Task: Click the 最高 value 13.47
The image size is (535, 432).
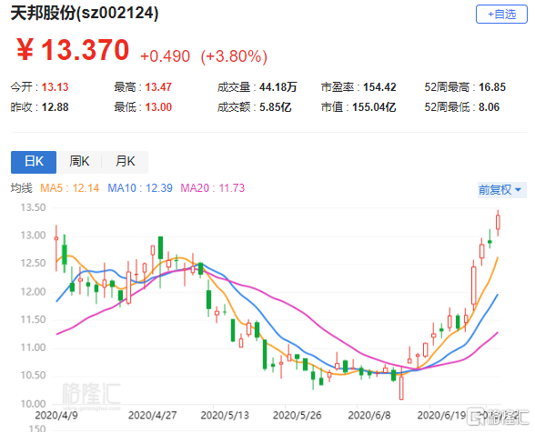Action: (x=158, y=87)
